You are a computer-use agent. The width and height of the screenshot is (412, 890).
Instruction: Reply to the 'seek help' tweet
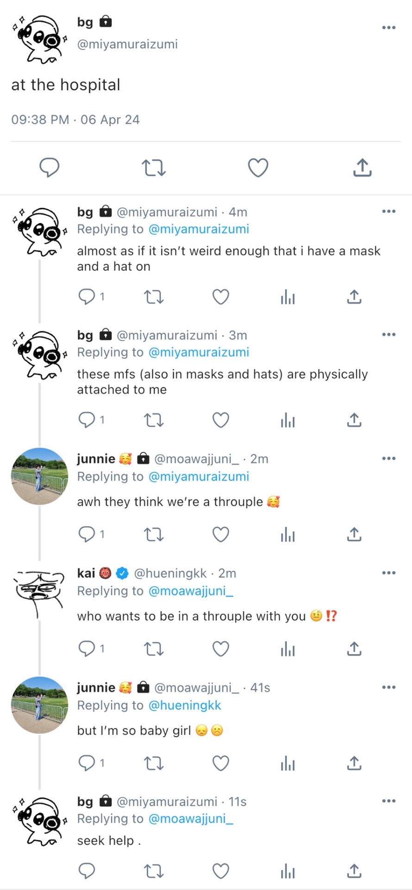[x=87, y=871]
